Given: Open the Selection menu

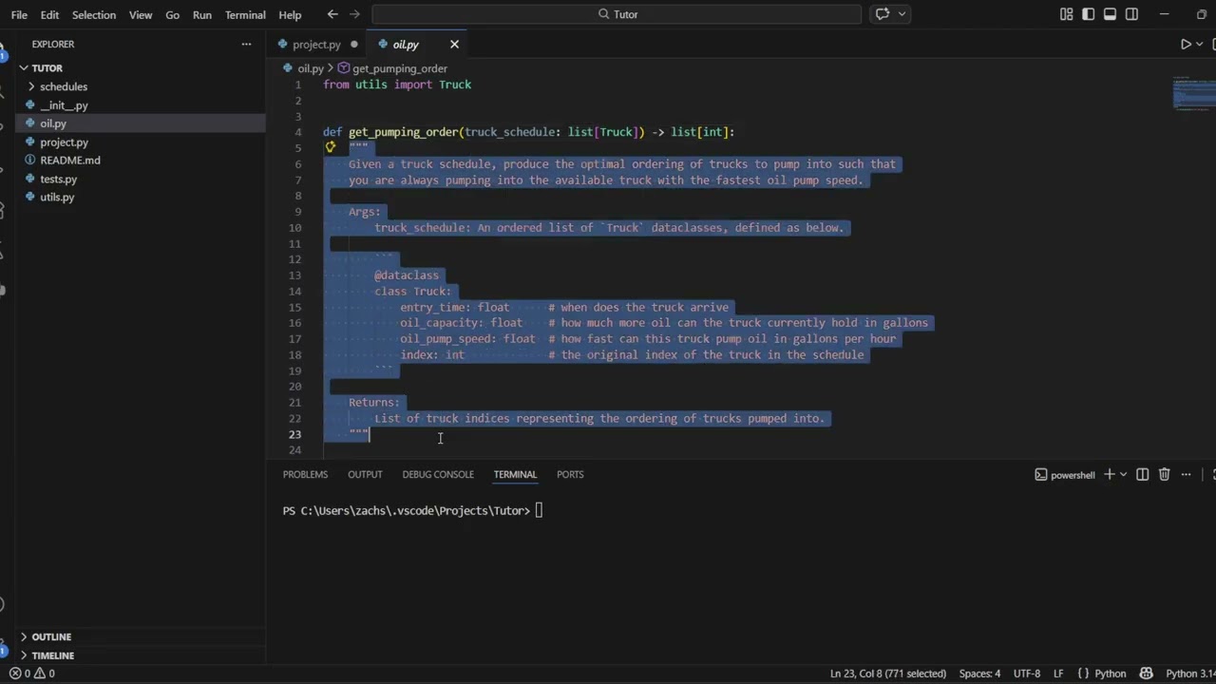Looking at the screenshot, I should 94,14.
